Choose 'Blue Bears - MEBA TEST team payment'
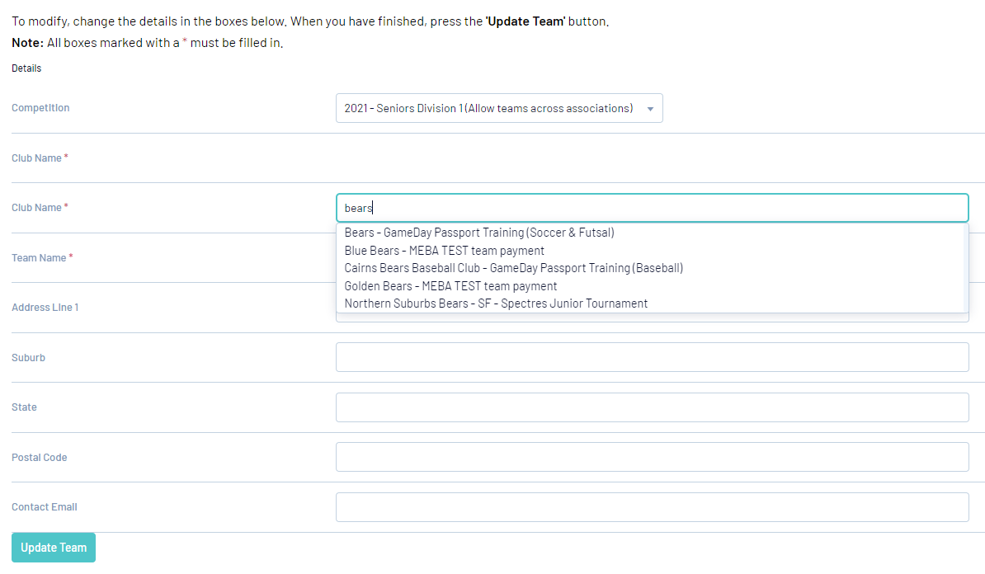This screenshot has width=985, height=574. click(445, 251)
